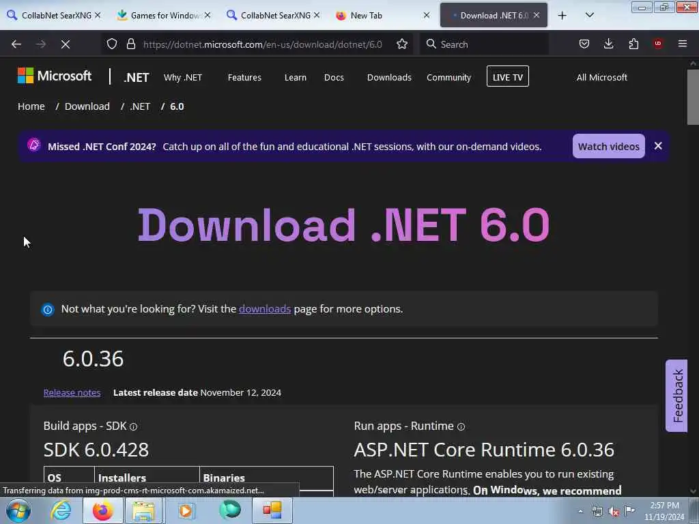Open a new tab with plus button
Viewport: 699px width, 524px height.
point(562,16)
